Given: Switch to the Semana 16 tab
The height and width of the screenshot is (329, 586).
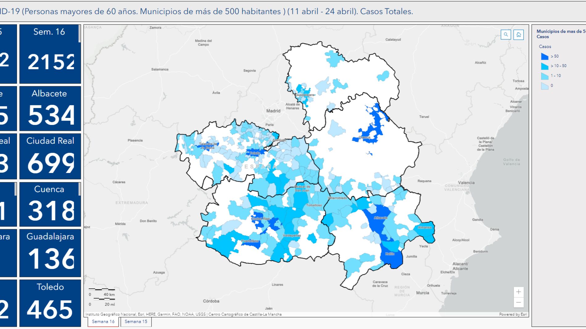Looking at the screenshot, I should [103, 322].
